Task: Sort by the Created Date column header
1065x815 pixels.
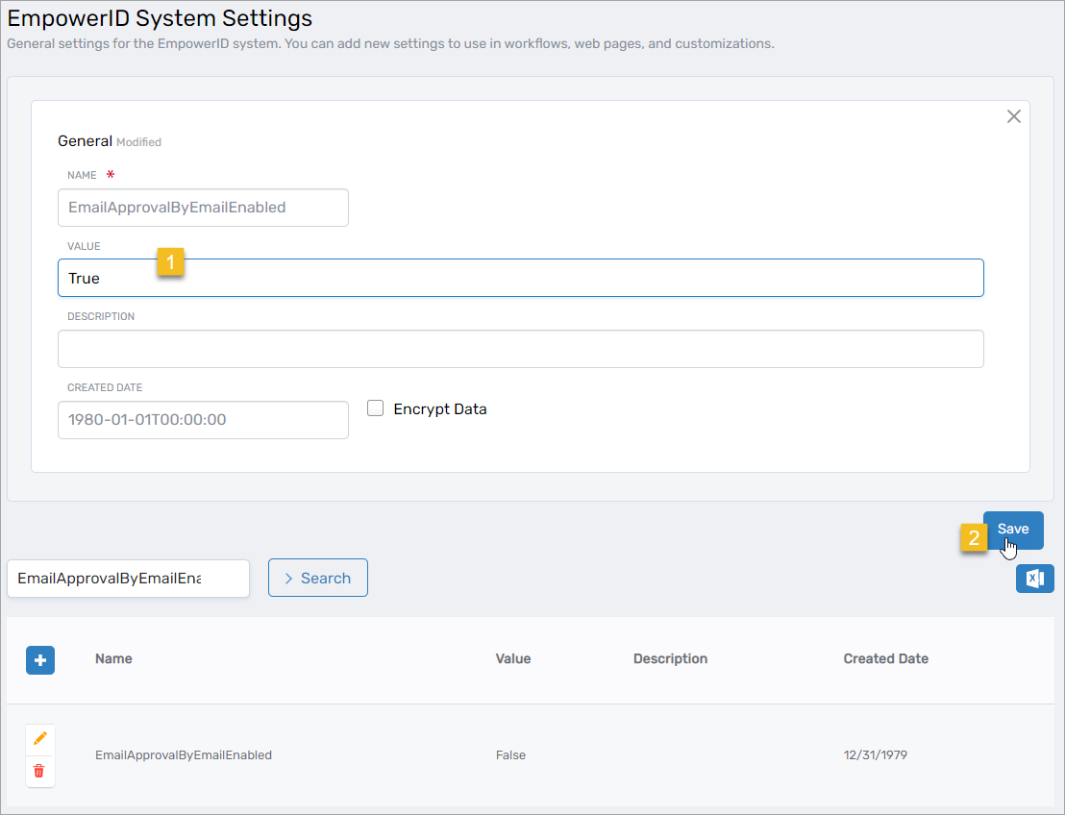Action: pos(885,658)
